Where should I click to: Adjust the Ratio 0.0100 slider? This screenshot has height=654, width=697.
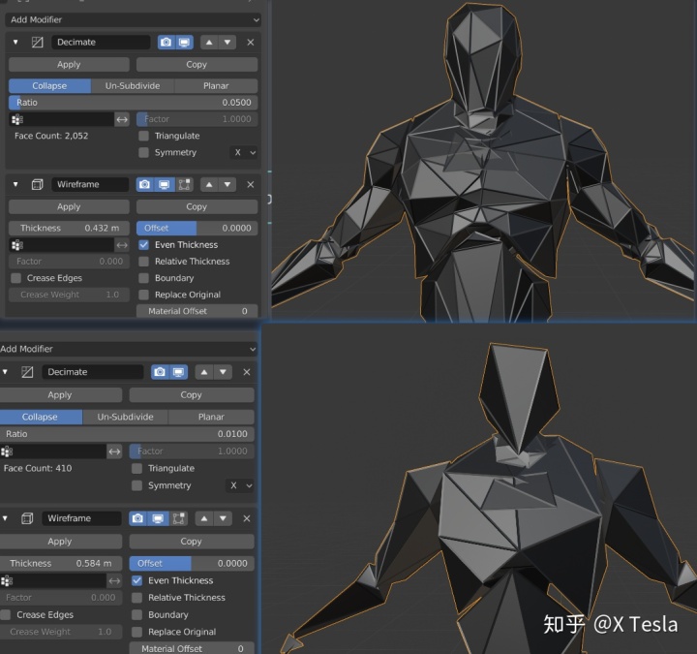tap(127, 434)
